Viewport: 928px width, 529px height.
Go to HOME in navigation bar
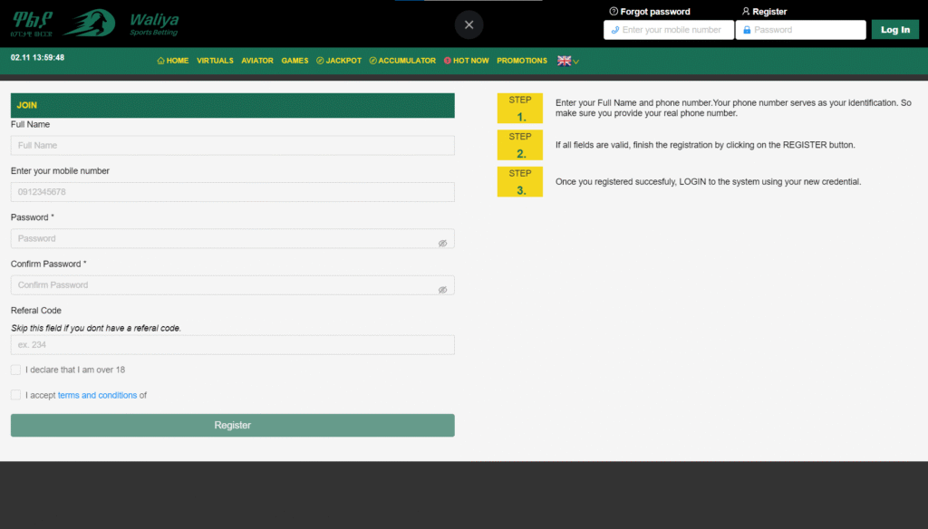[x=173, y=61]
